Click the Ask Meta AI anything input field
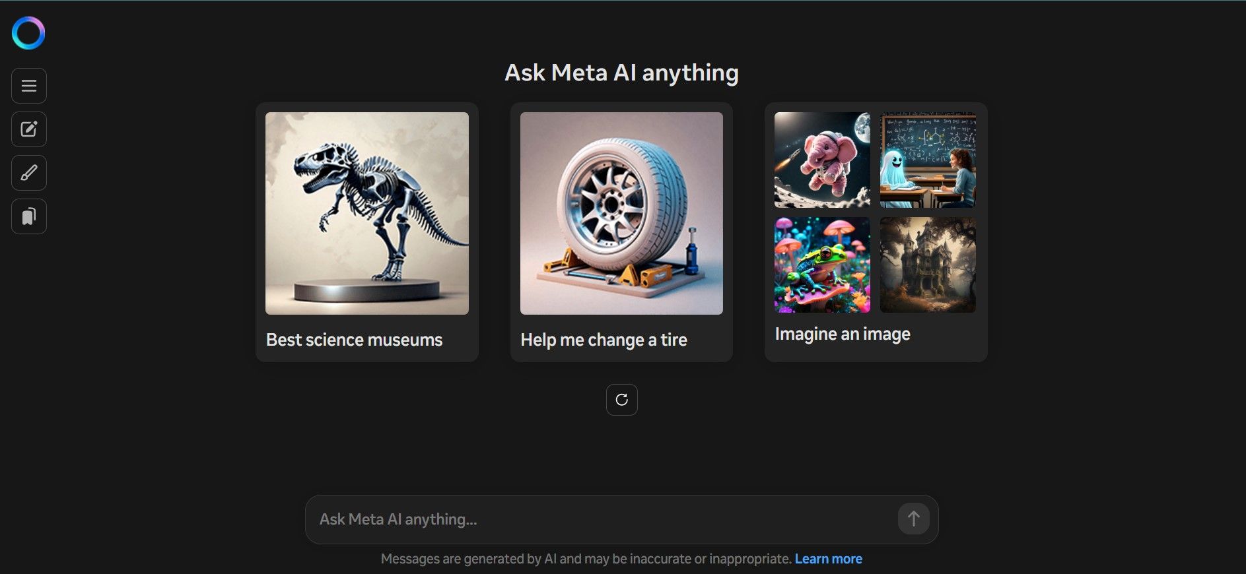1246x574 pixels. (x=594, y=519)
